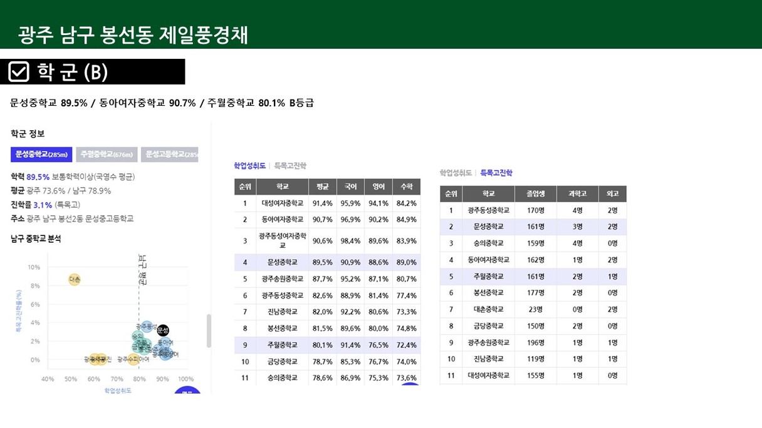The width and height of the screenshot is (762, 428).
Task: Click the 주소 광주 남구 봉선2동 line
Action: tap(72, 218)
